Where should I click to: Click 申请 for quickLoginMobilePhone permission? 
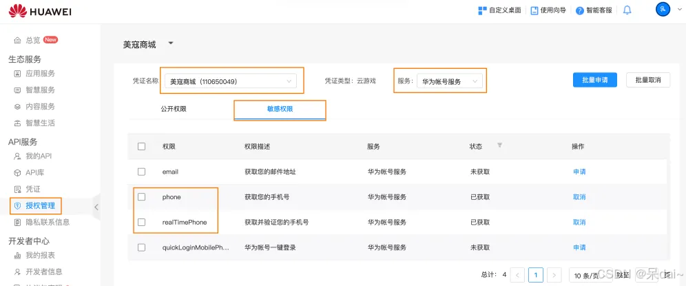point(579,247)
